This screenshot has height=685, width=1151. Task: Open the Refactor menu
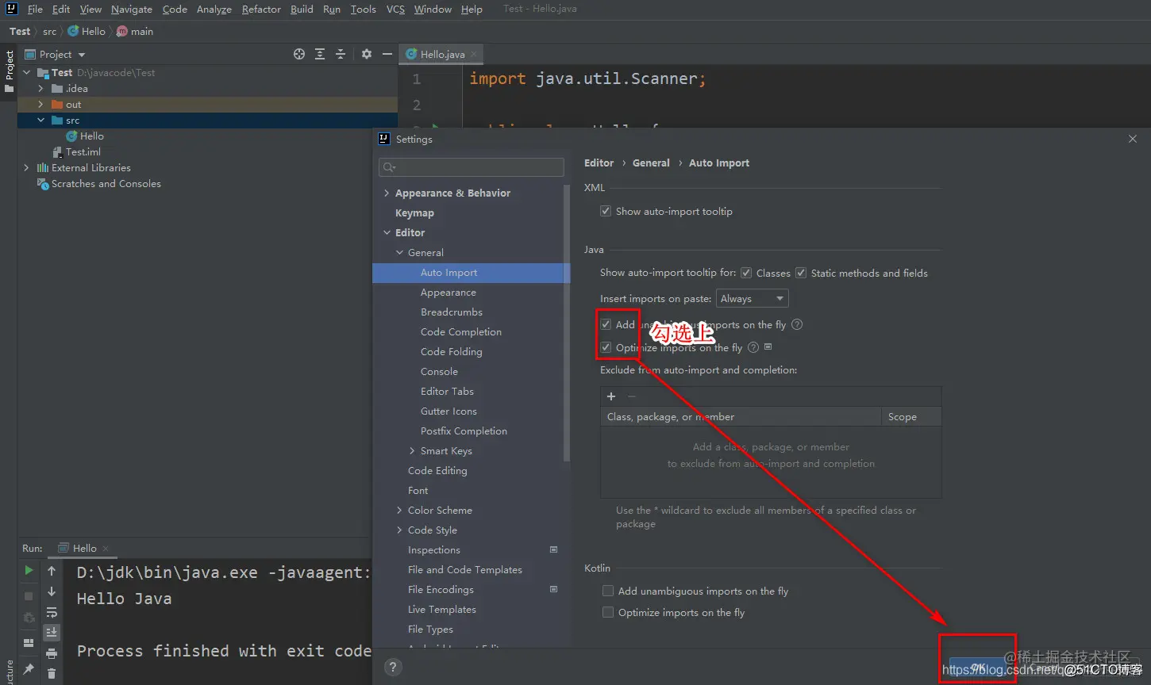tap(261, 9)
